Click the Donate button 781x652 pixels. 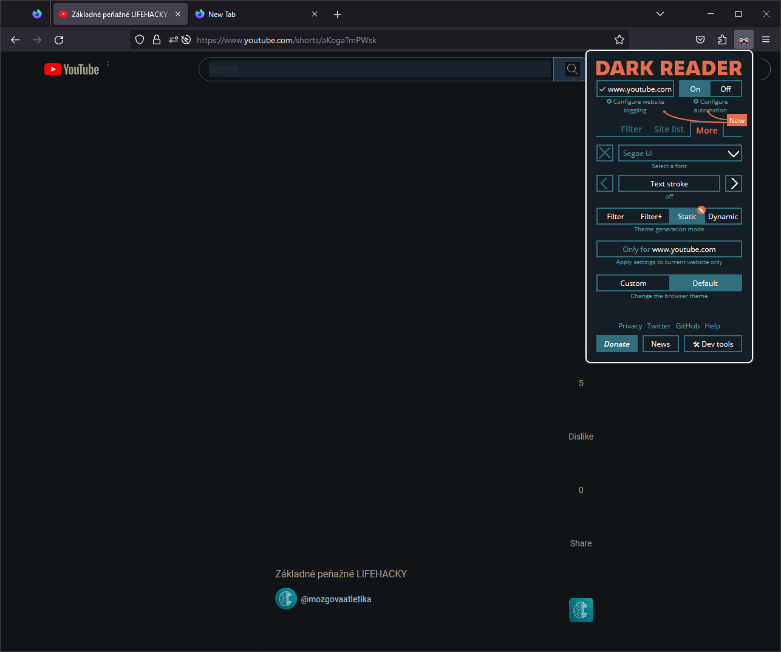click(x=616, y=344)
